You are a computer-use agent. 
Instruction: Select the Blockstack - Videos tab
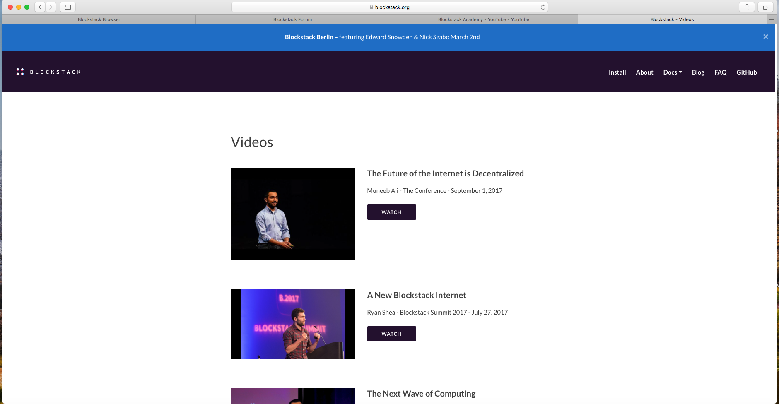point(672,19)
